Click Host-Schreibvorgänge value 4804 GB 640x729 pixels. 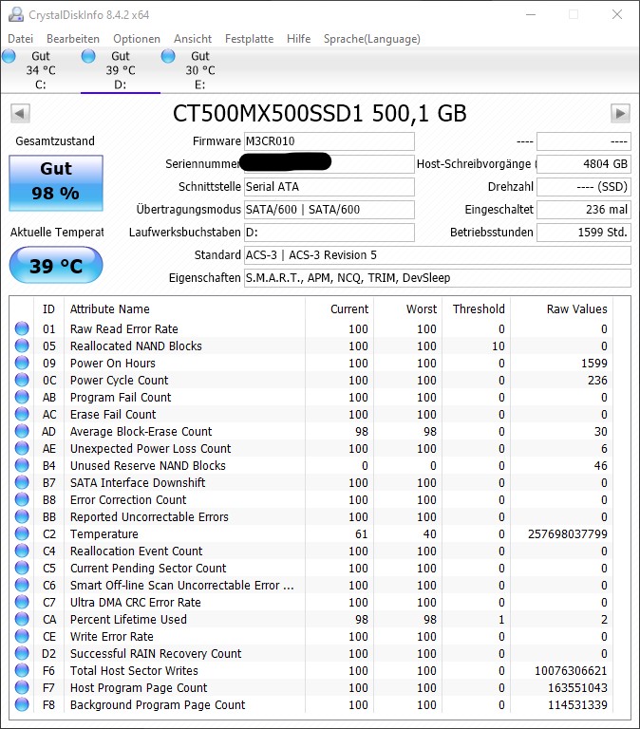[584, 163]
